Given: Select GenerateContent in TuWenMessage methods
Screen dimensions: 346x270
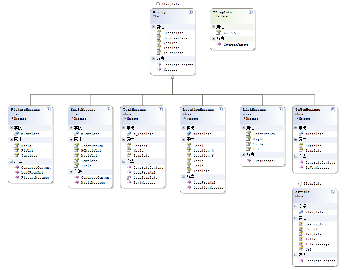Looking at the screenshot, I should click(x=320, y=162).
